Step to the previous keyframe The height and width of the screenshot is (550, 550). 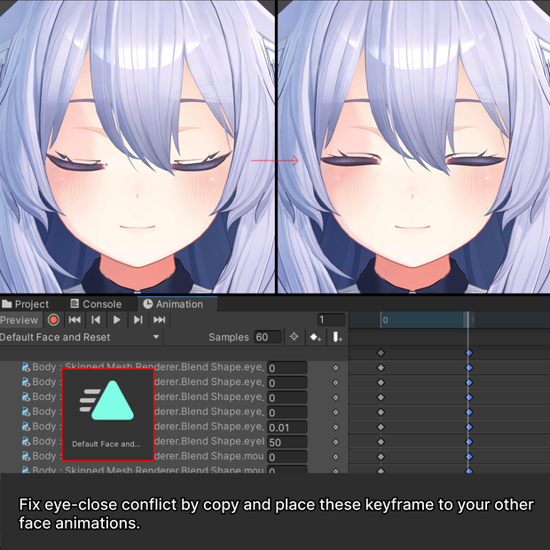coord(96,320)
